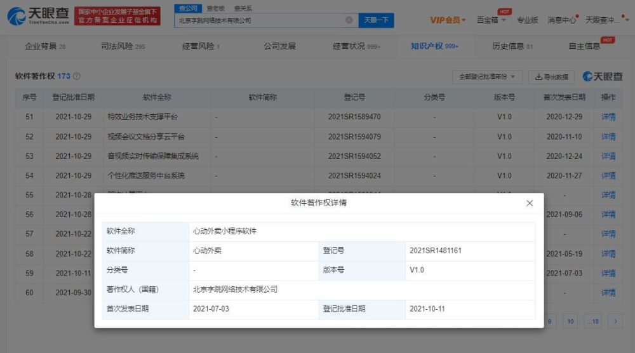Close the 软件著作权详情 dialog
Image resolution: width=635 pixels, height=353 pixels.
pyautogui.click(x=530, y=203)
